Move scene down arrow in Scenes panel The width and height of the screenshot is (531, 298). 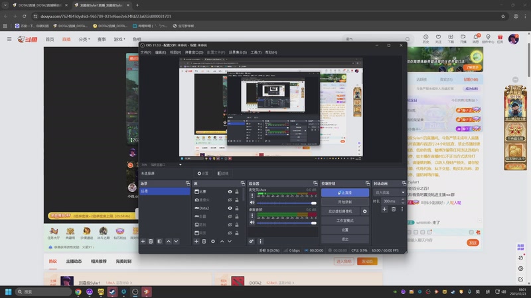pyautogui.click(x=176, y=241)
